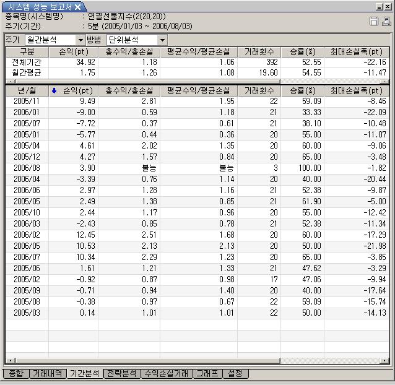Switch to the 그래프 tab
Viewport: 395px width, 385px height.
(207, 374)
